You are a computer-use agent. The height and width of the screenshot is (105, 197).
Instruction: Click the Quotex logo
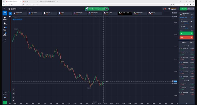[12, 9]
